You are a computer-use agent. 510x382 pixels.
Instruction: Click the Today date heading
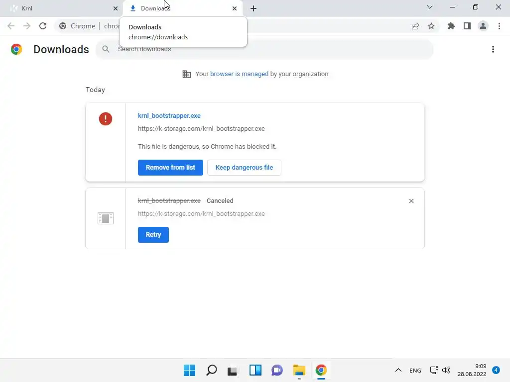pos(95,90)
